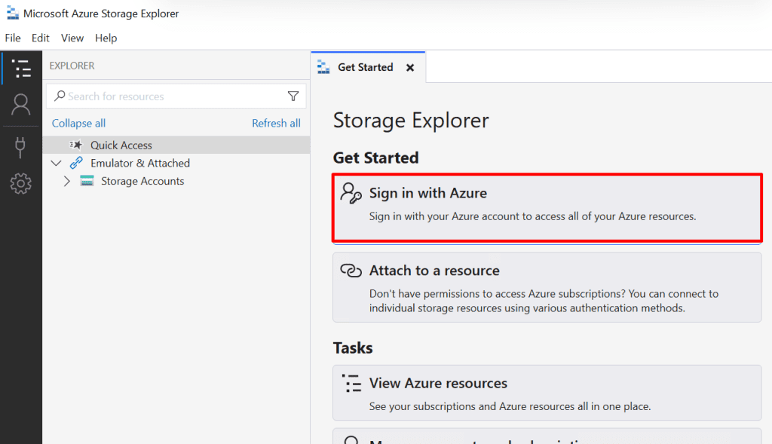Open the Edit menu
Image resolution: width=772 pixels, height=444 pixels.
[x=41, y=38]
